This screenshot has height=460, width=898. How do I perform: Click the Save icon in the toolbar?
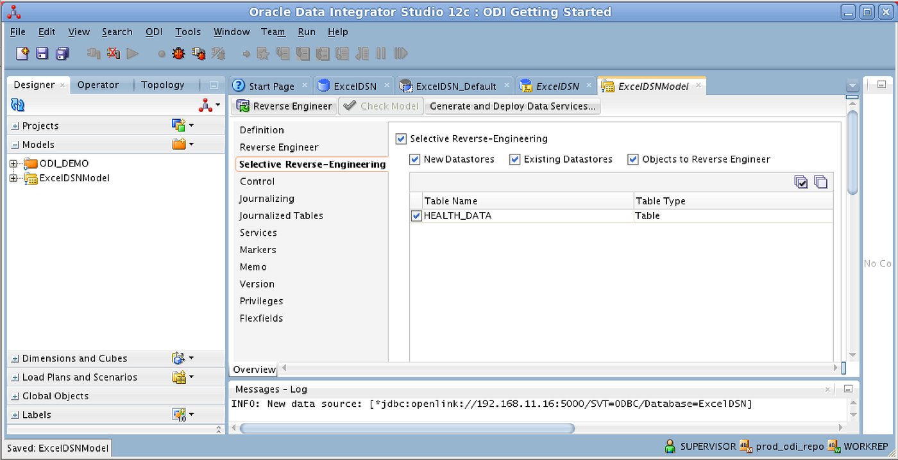point(42,53)
